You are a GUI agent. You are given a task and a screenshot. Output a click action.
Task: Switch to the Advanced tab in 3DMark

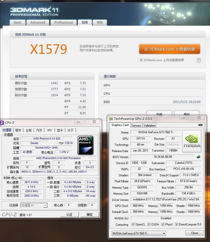point(38,22)
